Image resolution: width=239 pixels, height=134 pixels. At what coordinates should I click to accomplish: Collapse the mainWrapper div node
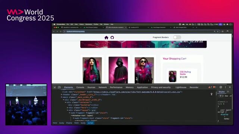(x=63, y=100)
